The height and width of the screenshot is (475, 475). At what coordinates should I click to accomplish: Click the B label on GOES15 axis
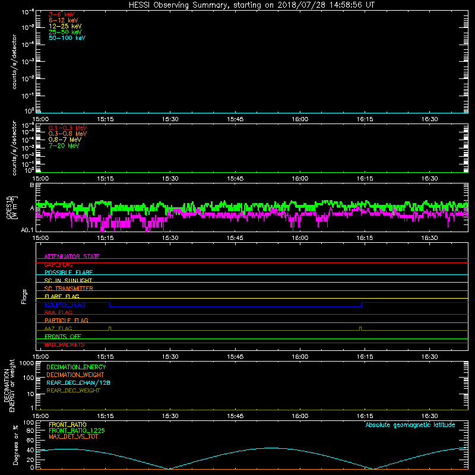32,185
